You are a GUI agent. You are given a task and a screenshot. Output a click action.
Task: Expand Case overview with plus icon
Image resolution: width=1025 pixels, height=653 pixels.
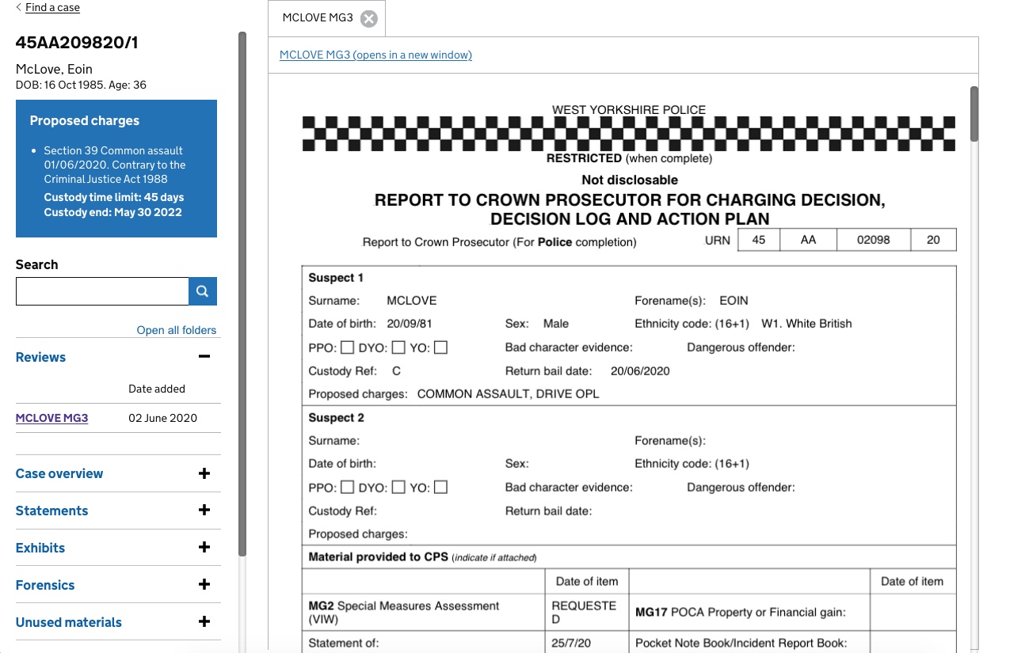(x=204, y=473)
